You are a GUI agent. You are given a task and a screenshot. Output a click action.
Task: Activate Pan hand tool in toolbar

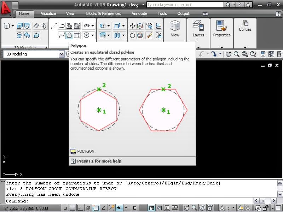point(228,54)
